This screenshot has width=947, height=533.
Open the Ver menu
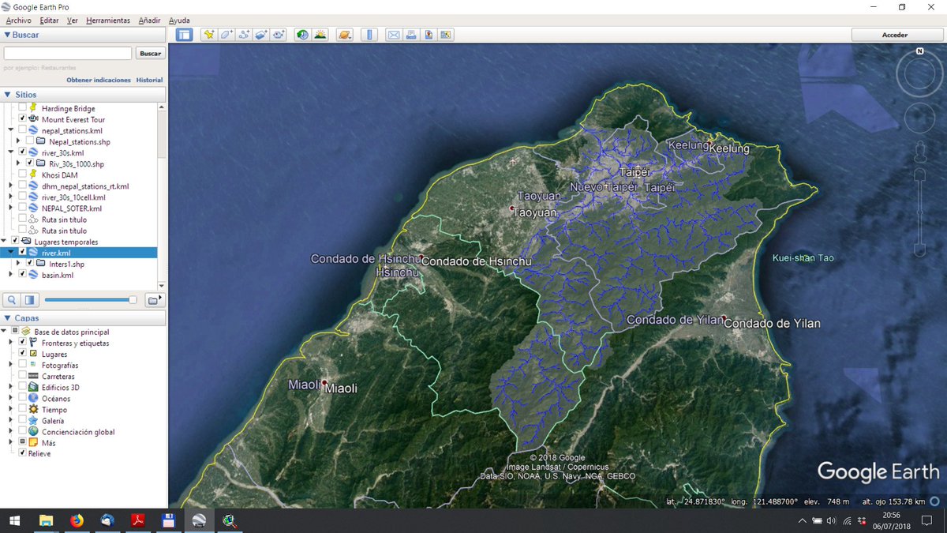click(x=73, y=21)
